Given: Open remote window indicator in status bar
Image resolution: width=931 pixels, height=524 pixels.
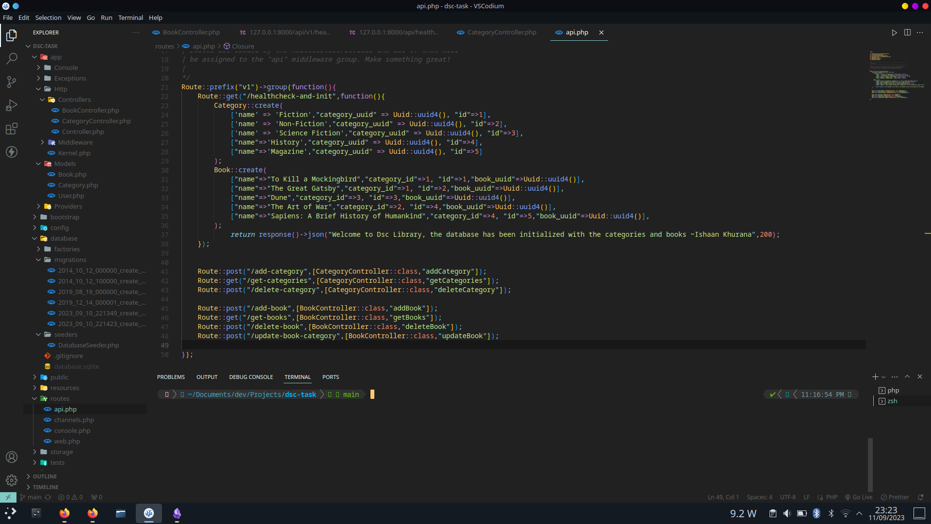Looking at the screenshot, I should coord(8,497).
